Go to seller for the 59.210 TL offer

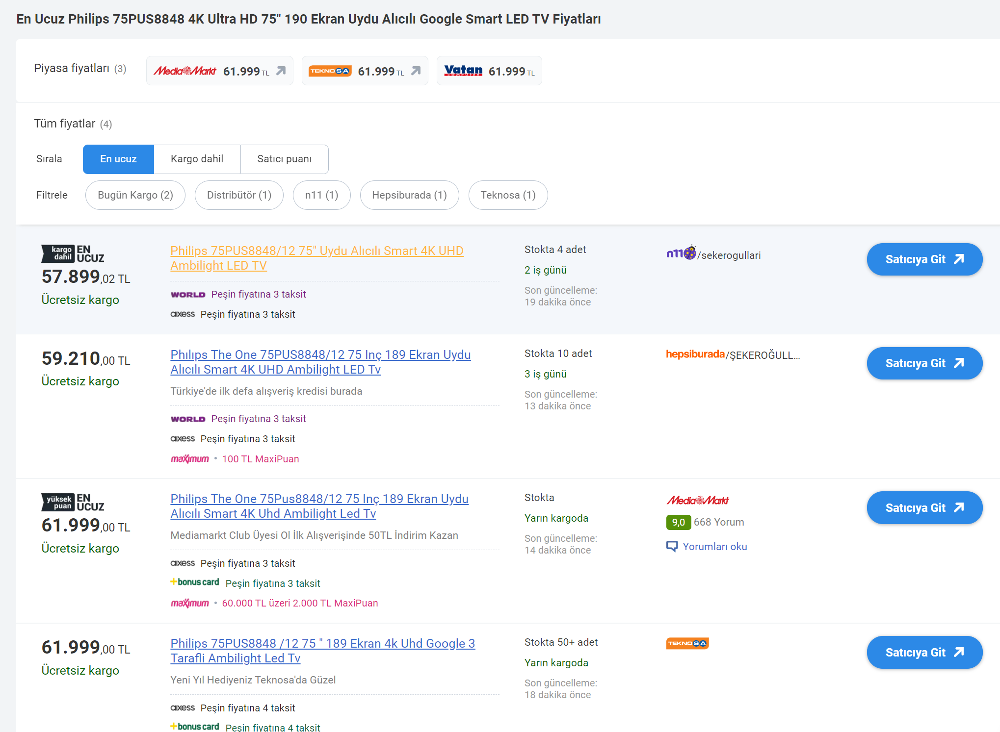pyautogui.click(x=924, y=363)
